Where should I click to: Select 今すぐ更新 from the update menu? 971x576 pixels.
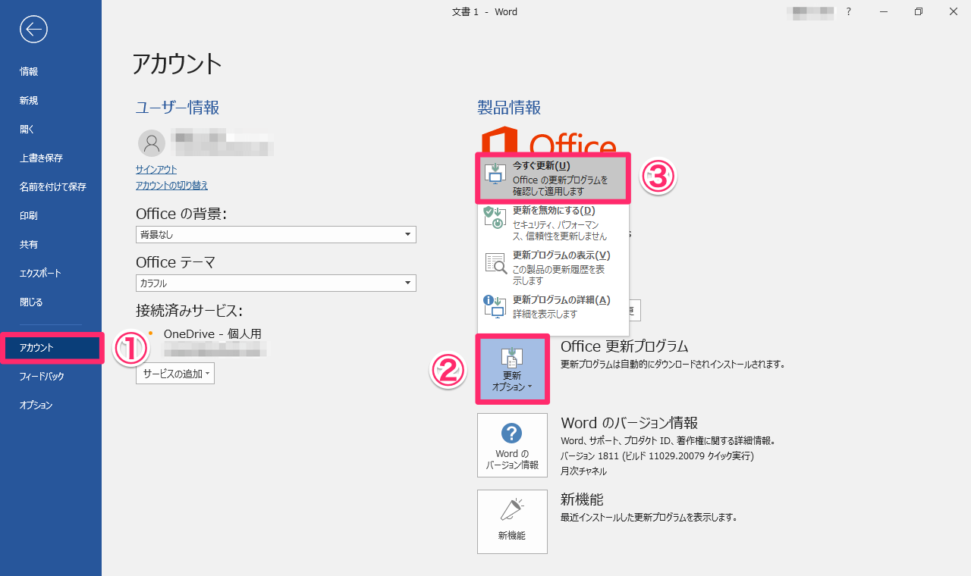[553, 179]
